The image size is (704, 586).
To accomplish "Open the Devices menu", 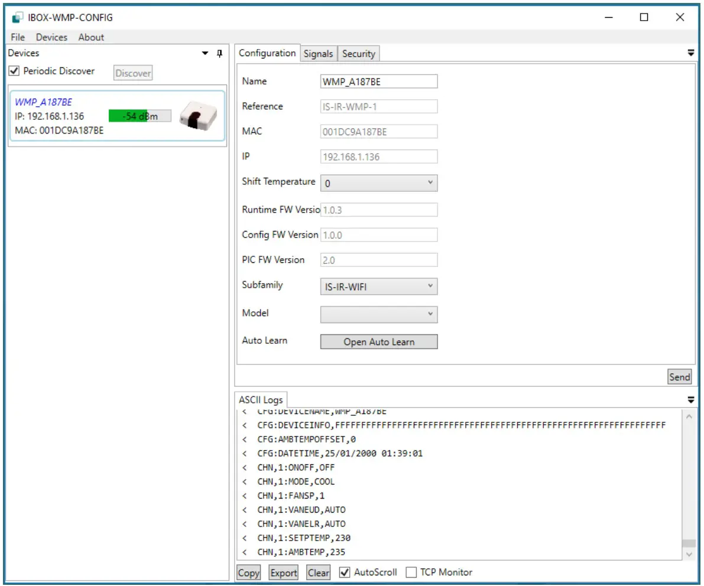I will (x=51, y=37).
